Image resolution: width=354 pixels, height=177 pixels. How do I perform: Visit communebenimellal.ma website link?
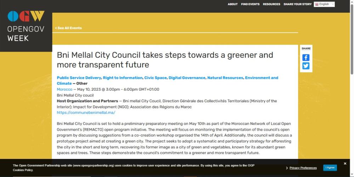86,113
